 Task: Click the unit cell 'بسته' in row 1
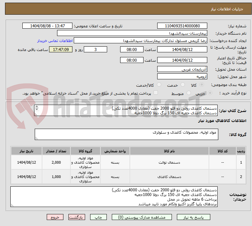[115, 162]
